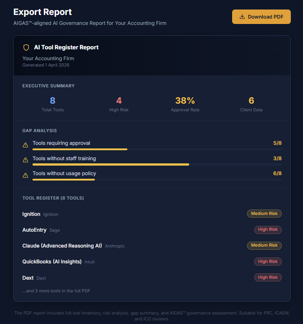Viewport: 303px width, 324px height.
Task: Click the Medium Risk badge for Ignition
Action: pos(264,214)
